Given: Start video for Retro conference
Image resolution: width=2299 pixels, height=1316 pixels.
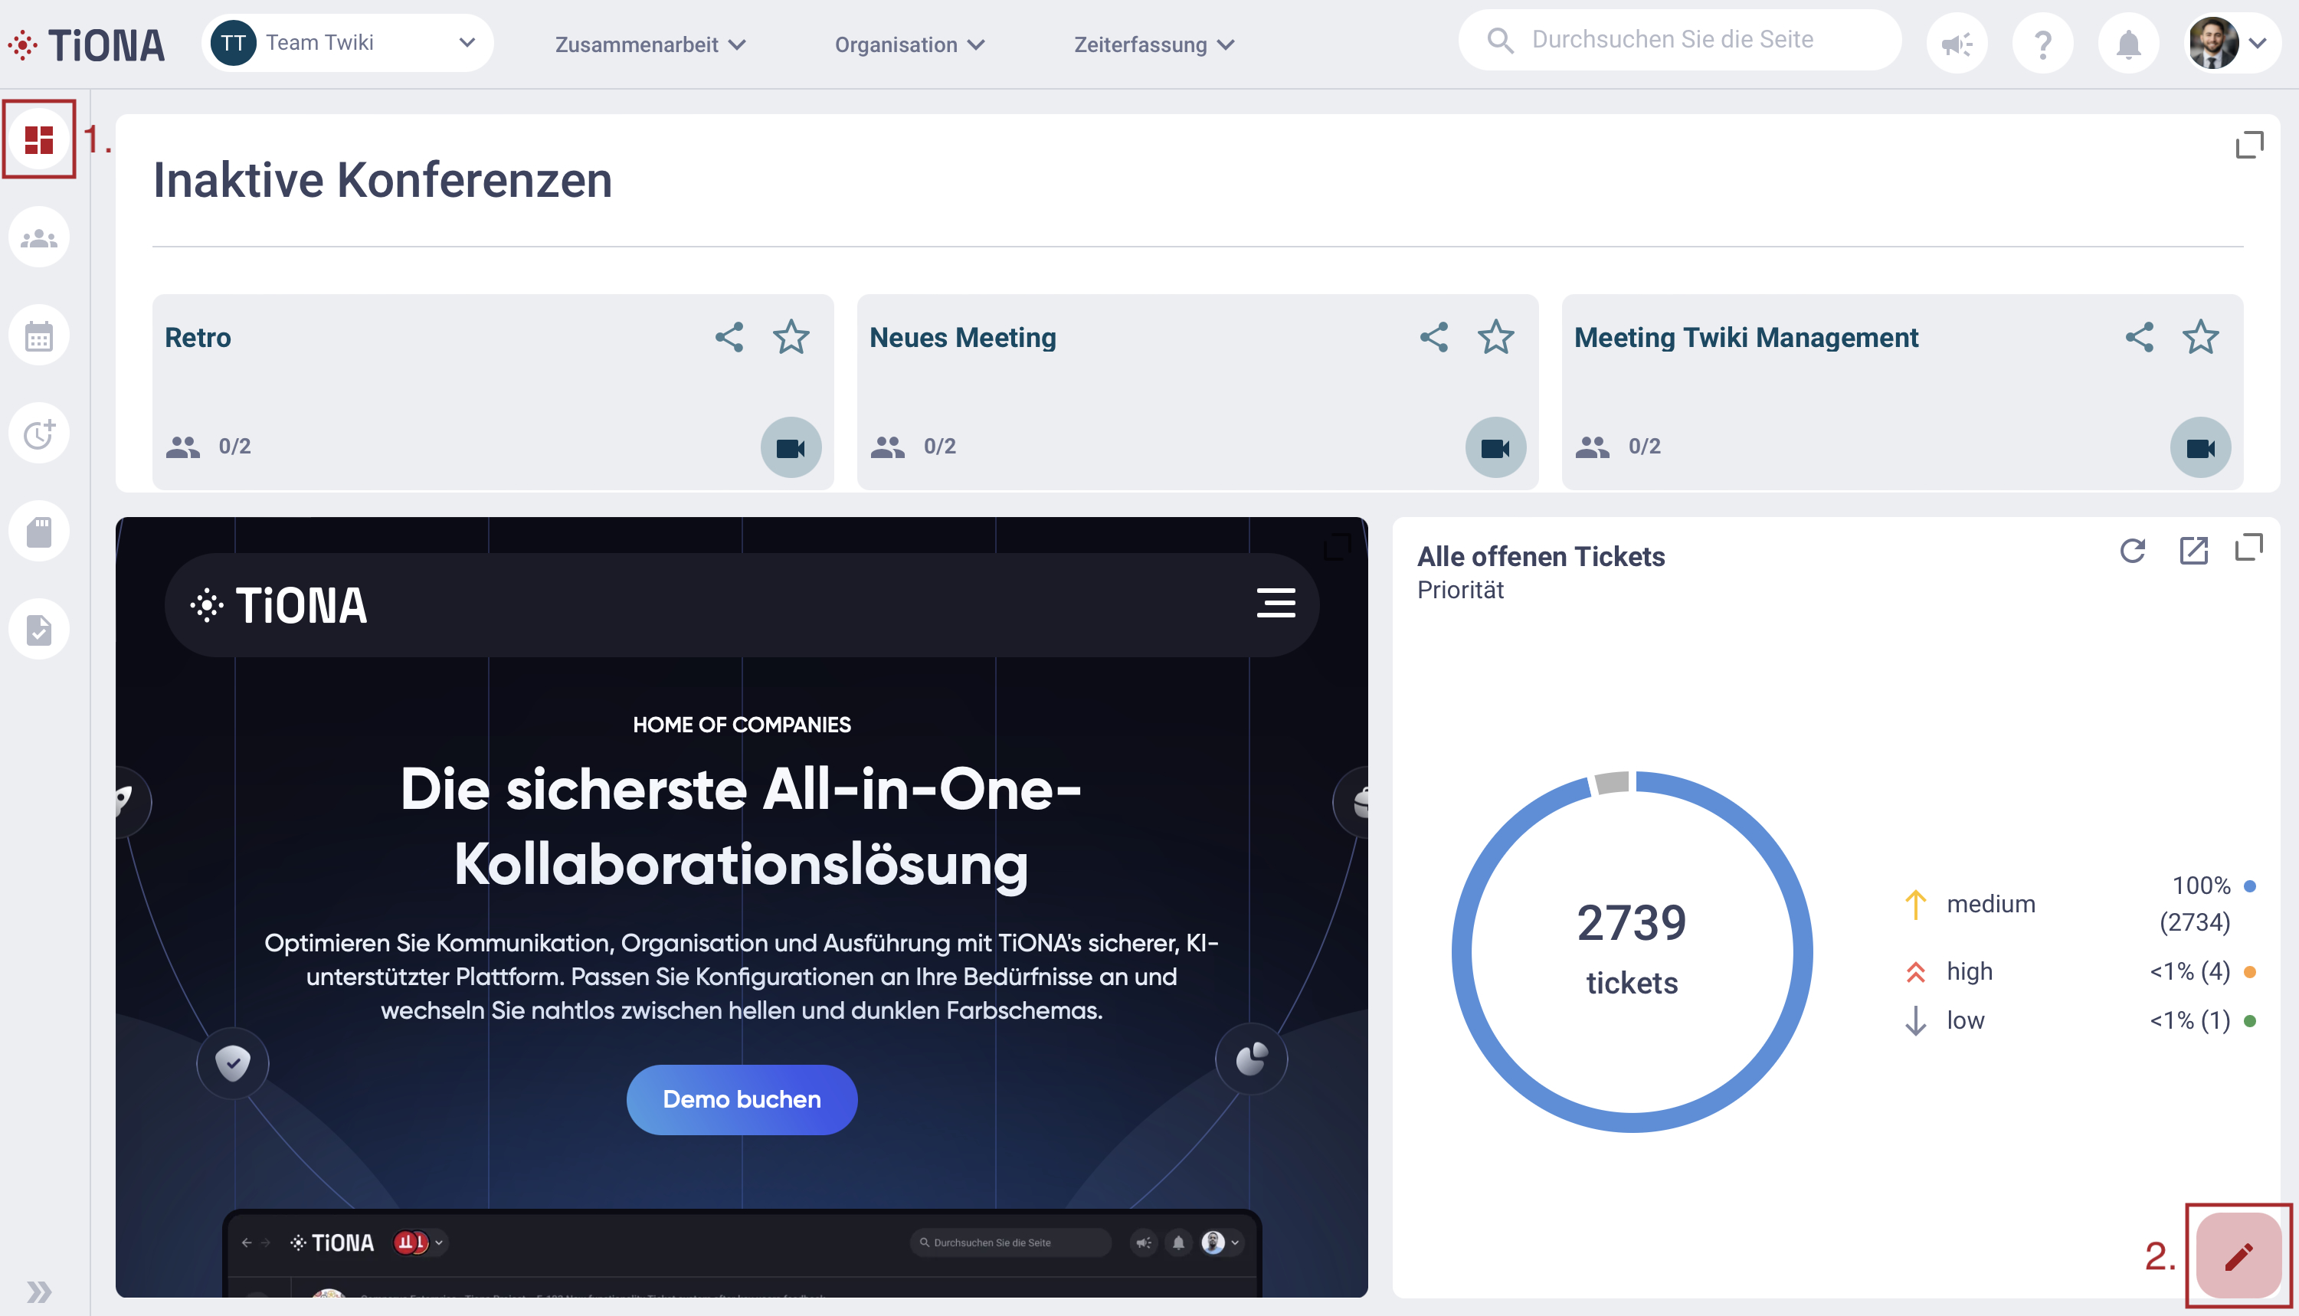Looking at the screenshot, I should [x=791, y=447].
